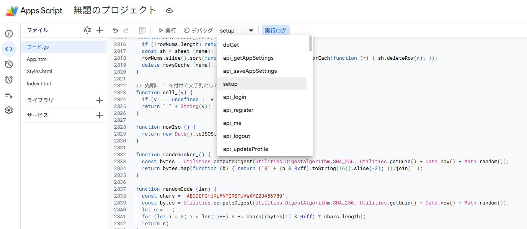Open the コード.gs file
Viewport: 527px width, 229px height.
pyautogui.click(x=64, y=47)
